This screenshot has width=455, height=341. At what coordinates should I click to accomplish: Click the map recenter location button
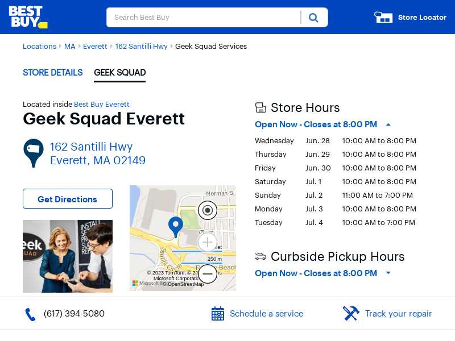pyautogui.click(x=208, y=210)
